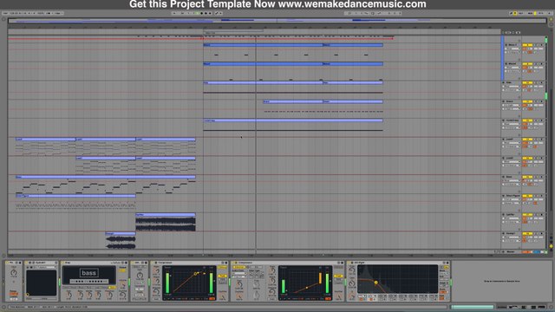This screenshot has width=555, height=312.
Task: Click the yellow filter point 1 on the EQ Eight curve
Action: [375, 283]
